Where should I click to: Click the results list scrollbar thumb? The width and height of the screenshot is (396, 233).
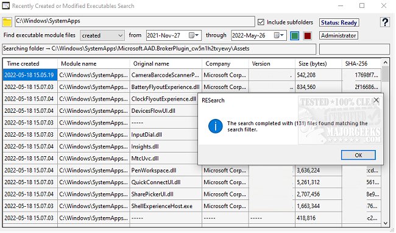(x=385, y=74)
